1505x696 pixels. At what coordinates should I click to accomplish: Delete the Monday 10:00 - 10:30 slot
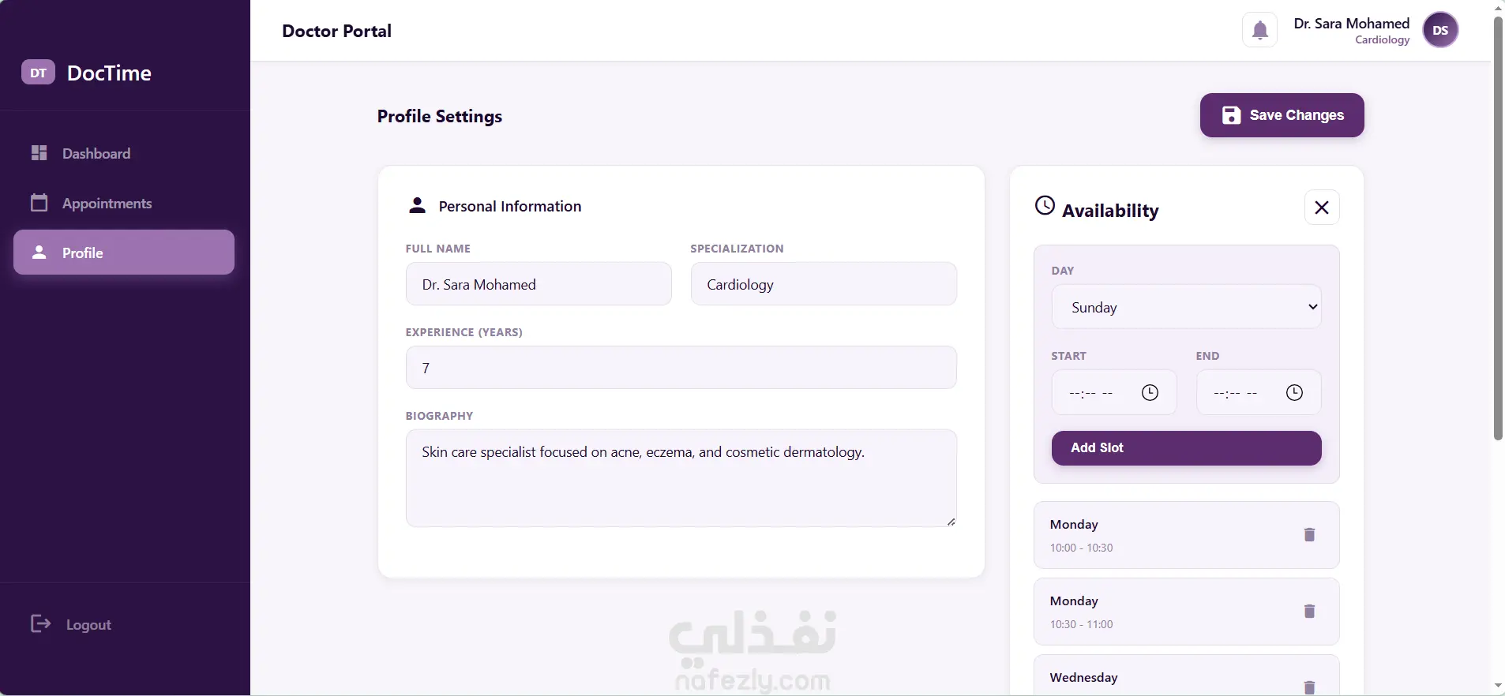tap(1309, 535)
